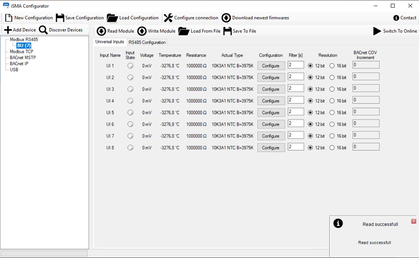Select the BACnet IP tree node
This screenshot has height=258, width=419.
point(19,64)
